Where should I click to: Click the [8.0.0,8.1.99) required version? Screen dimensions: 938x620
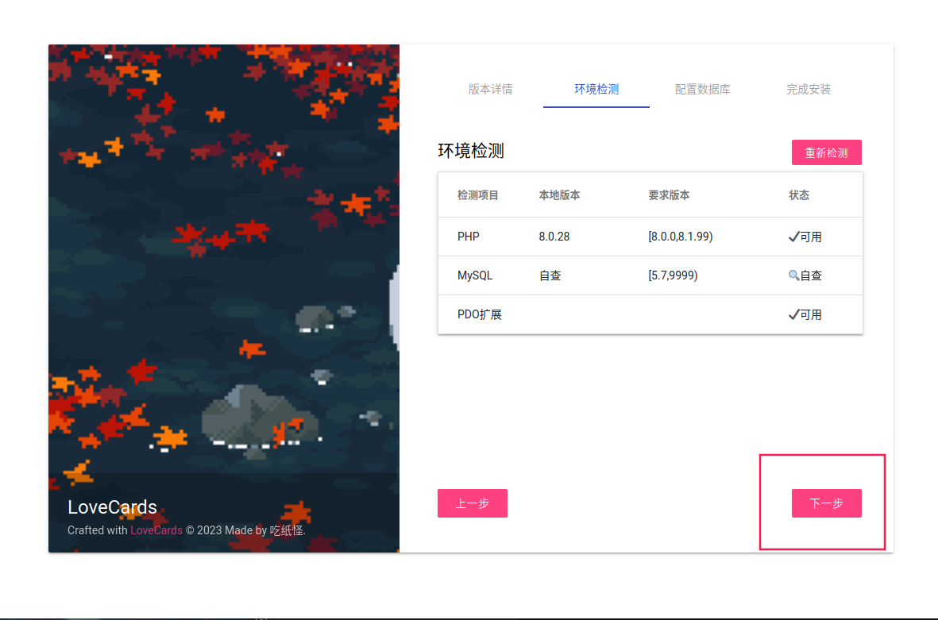[680, 237]
